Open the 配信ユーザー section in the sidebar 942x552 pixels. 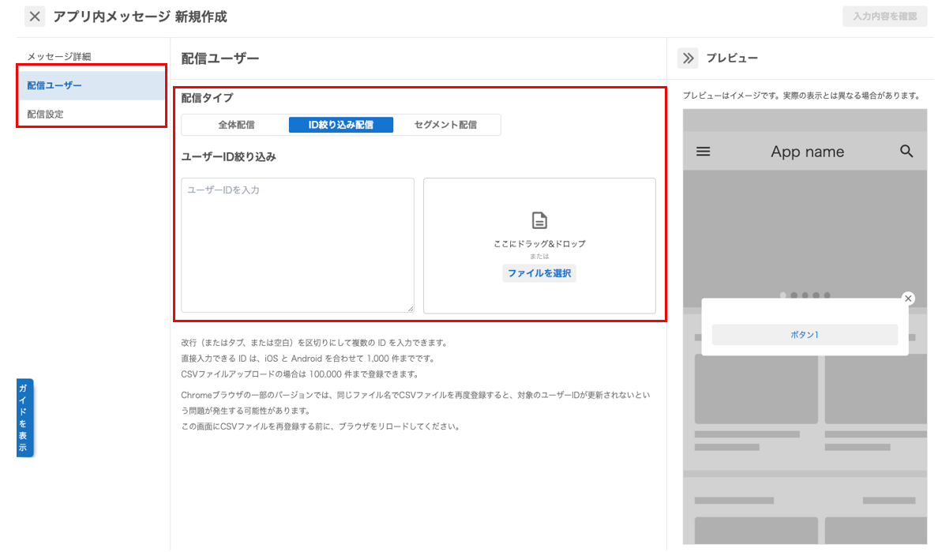point(92,85)
